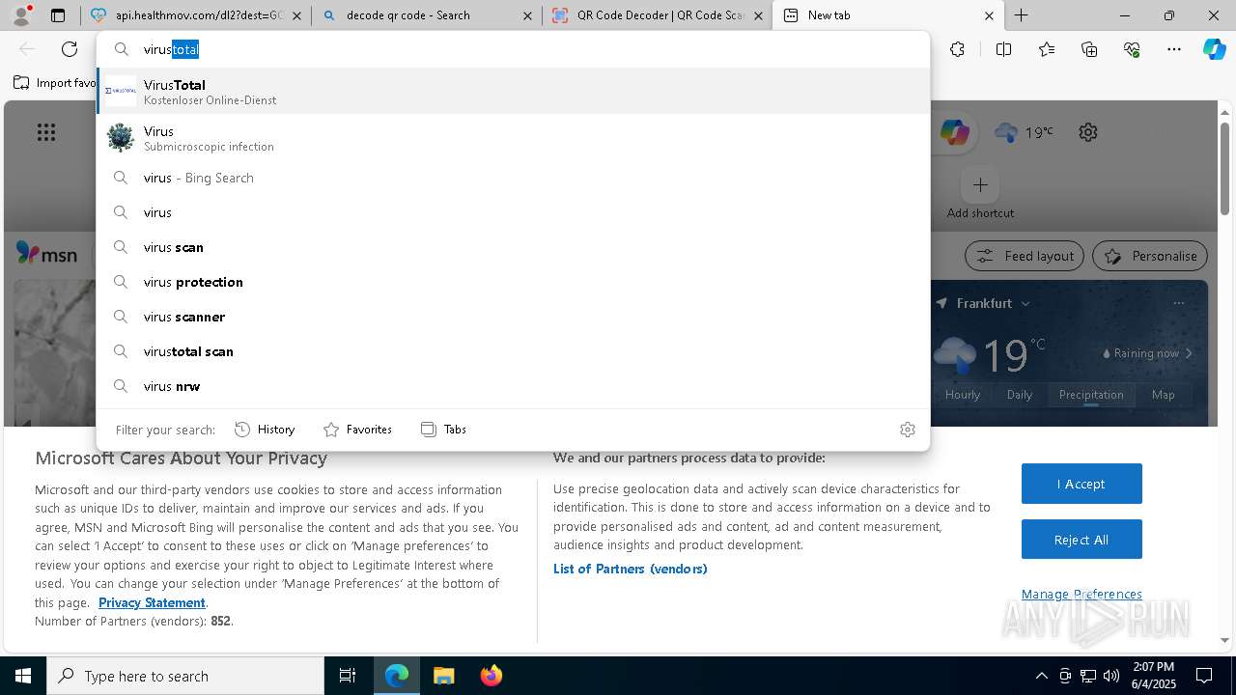Click the Personalise button
Image resolution: width=1236 pixels, height=695 pixels.
click(1150, 256)
